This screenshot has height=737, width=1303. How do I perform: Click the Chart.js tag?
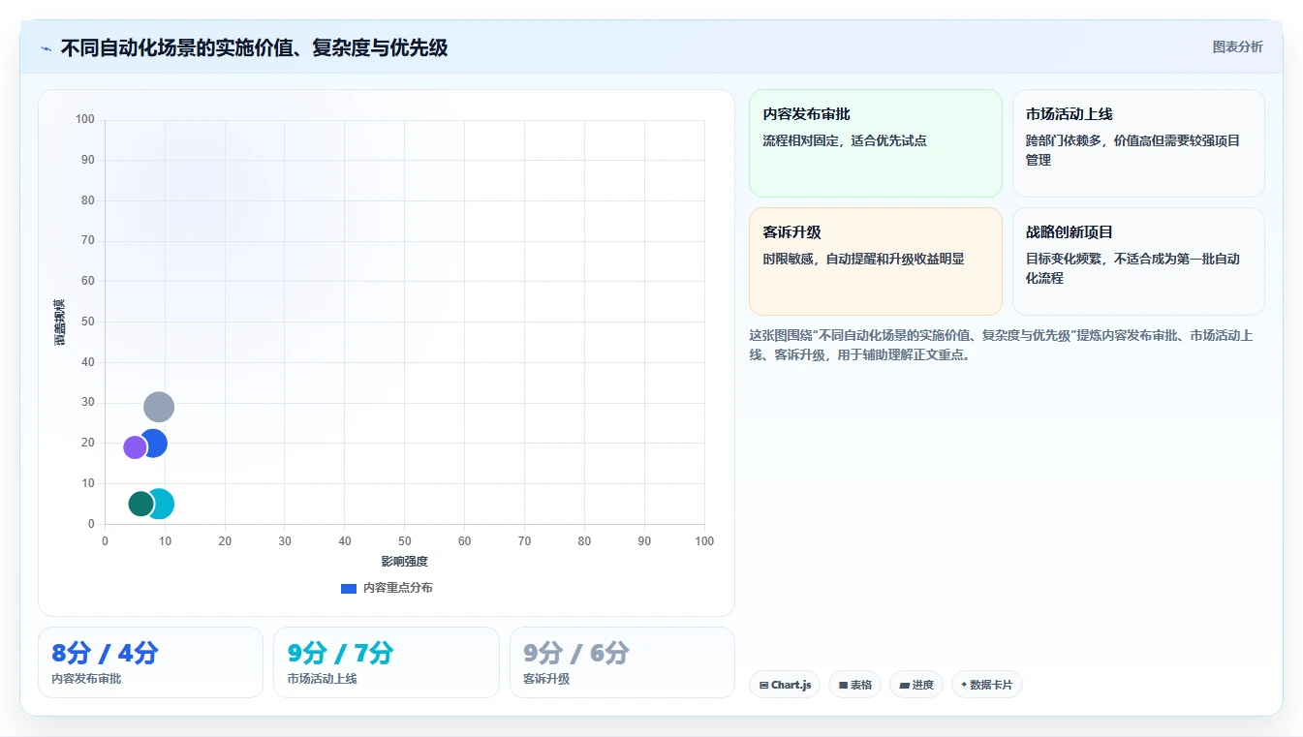tap(785, 685)
